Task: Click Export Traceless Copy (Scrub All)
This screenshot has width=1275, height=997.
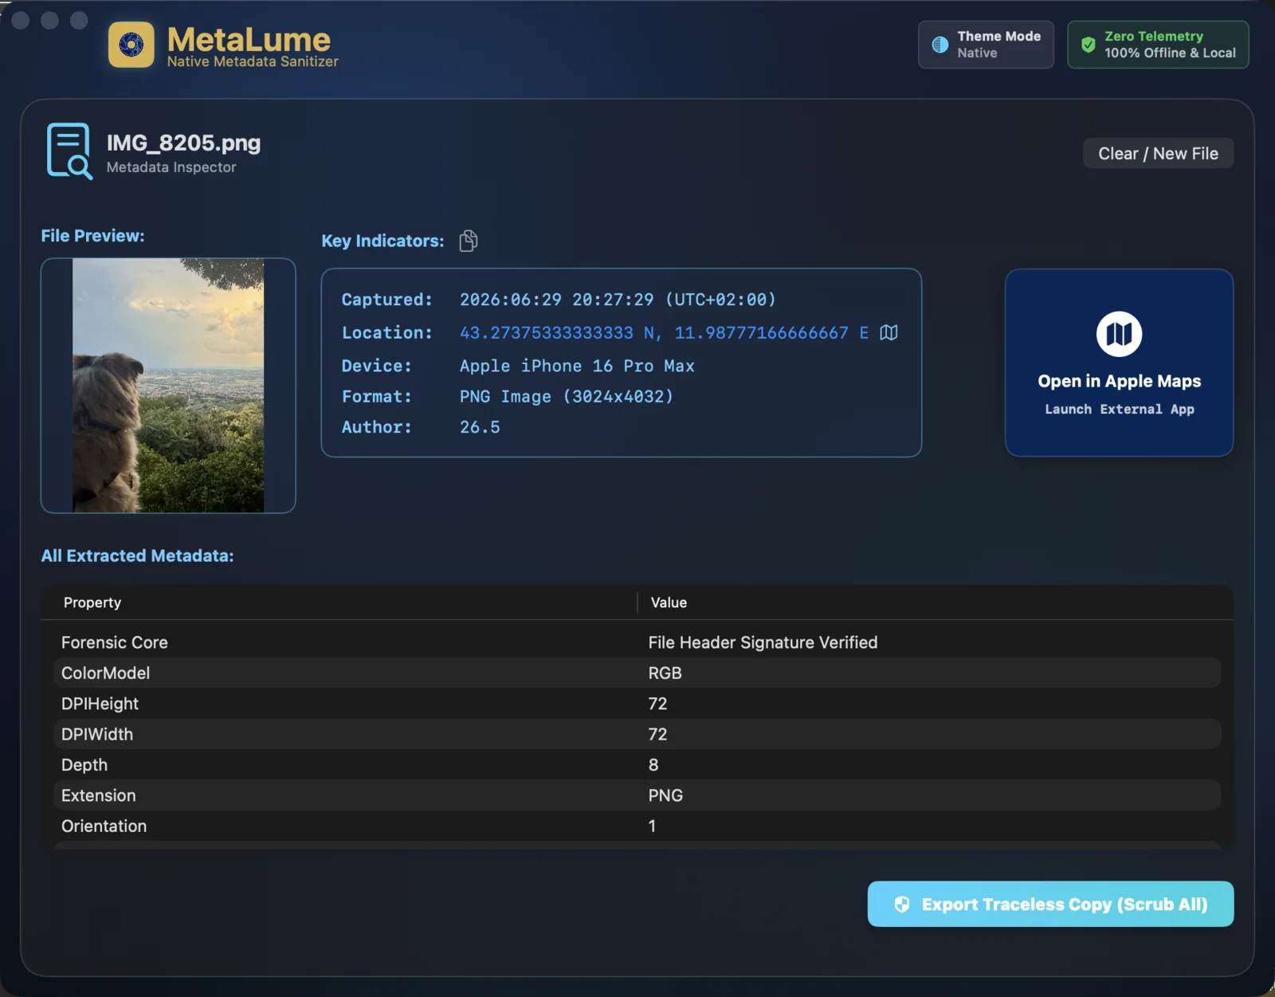Action: [1050, 904]
